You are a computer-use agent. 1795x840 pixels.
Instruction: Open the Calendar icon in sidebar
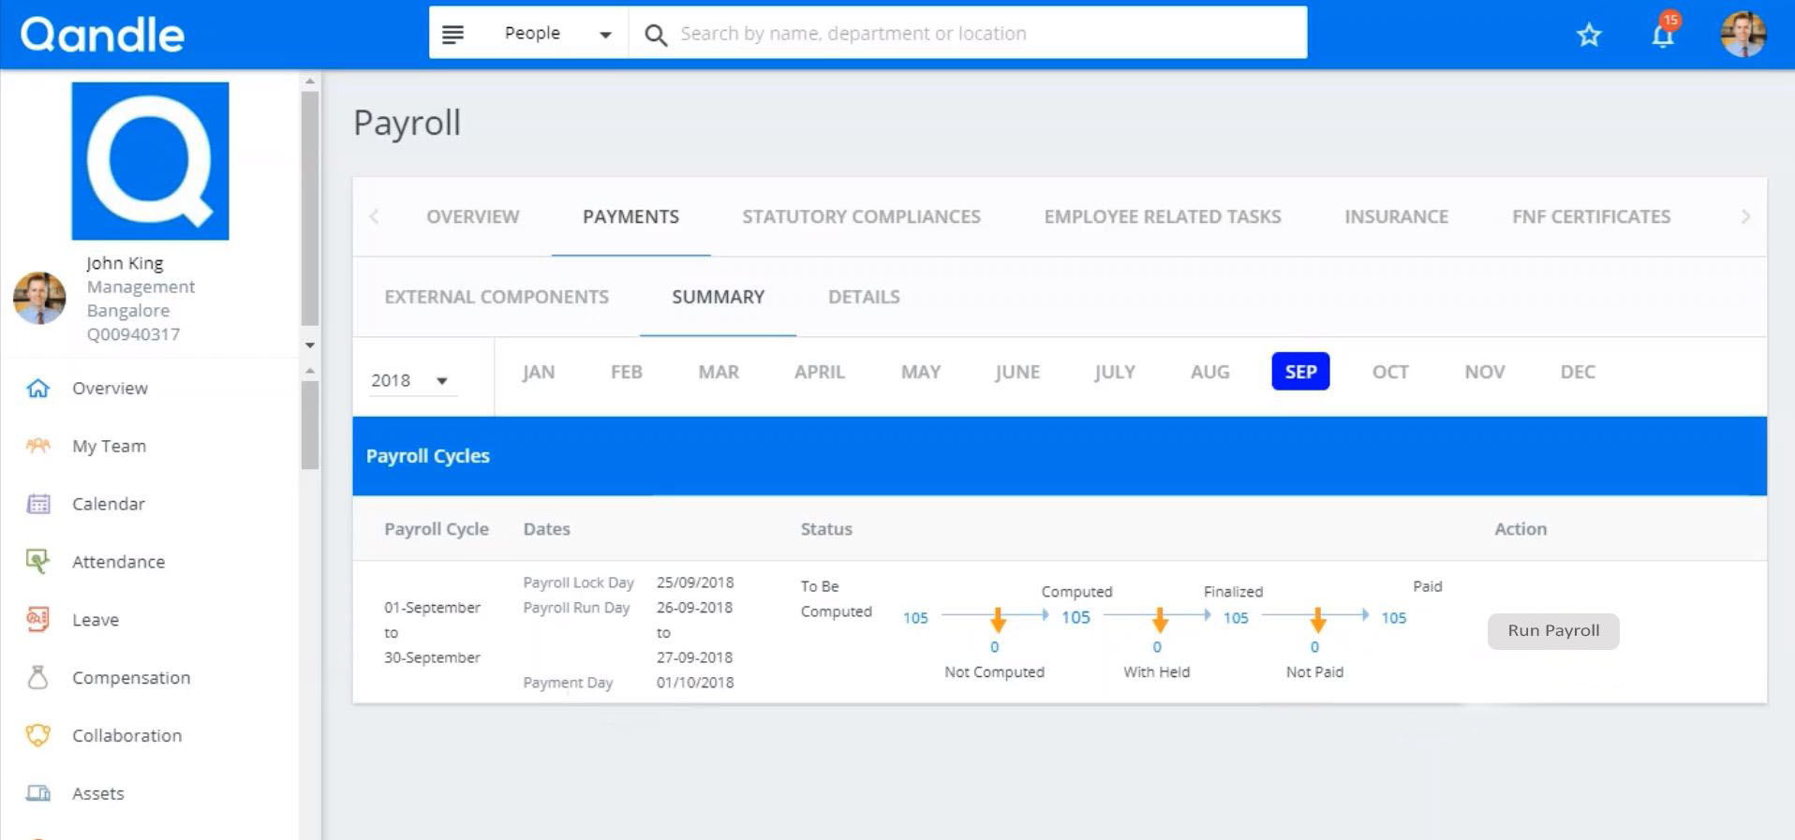coord(37,504)
